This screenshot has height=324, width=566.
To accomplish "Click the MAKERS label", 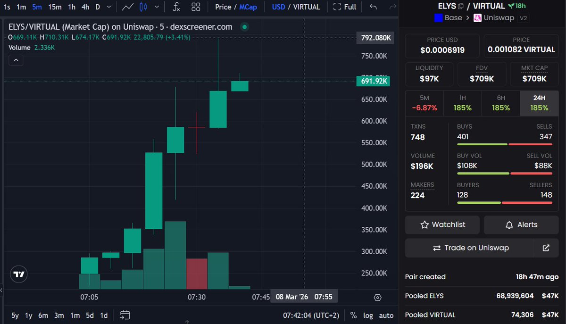I will [423, 185].
